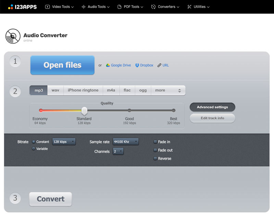The image size is (274, 217).
Task: Click the Video Tools play icon
Action: tap(47, 7)
